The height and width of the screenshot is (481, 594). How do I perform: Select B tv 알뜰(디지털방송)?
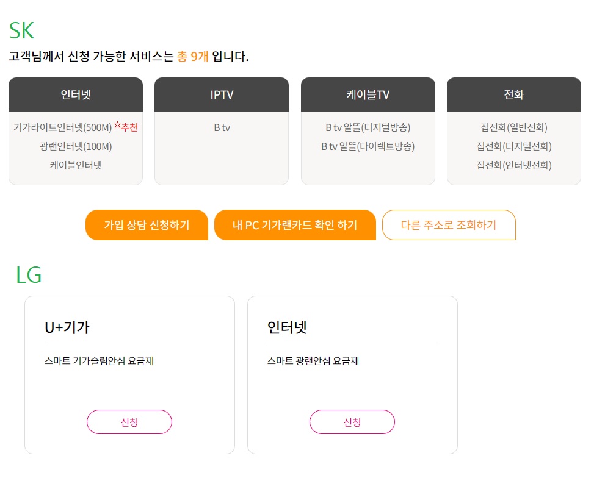pos(368,127)
